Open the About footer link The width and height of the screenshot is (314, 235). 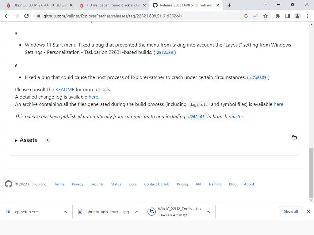249,184
